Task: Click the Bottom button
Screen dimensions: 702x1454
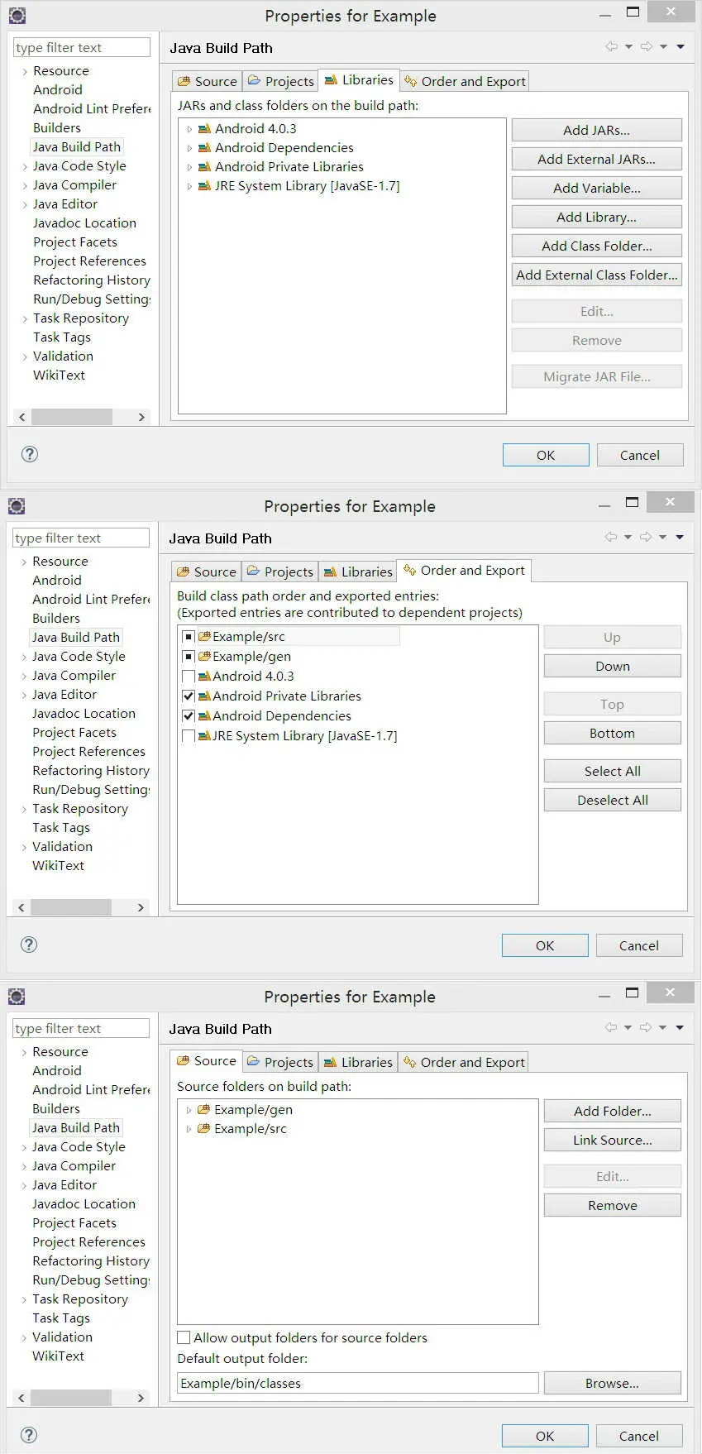Action: (x=612, y=733)
